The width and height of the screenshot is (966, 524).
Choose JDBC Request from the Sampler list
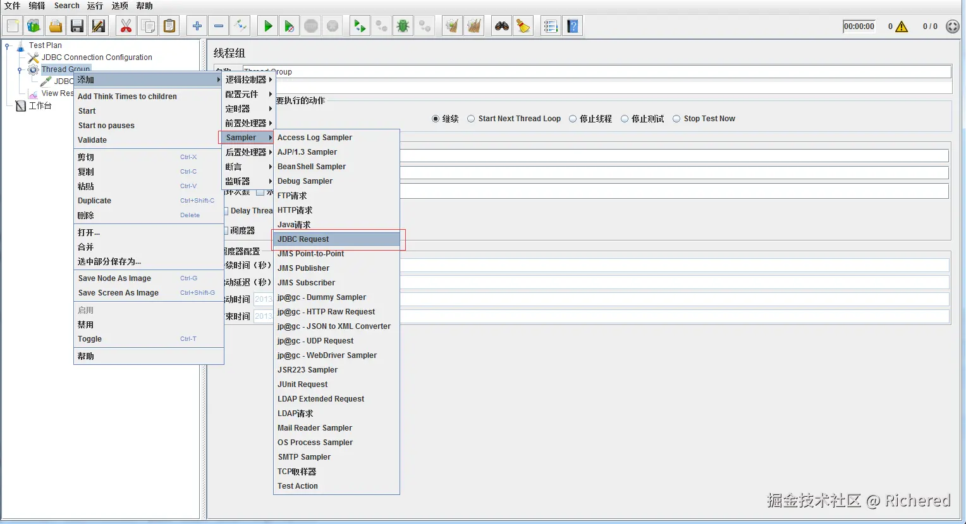click(303, 239)
